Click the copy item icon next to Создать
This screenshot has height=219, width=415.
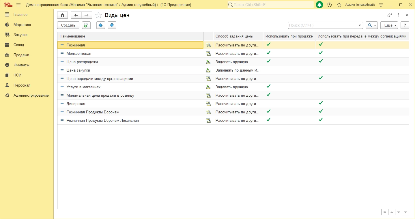[86, 25]
